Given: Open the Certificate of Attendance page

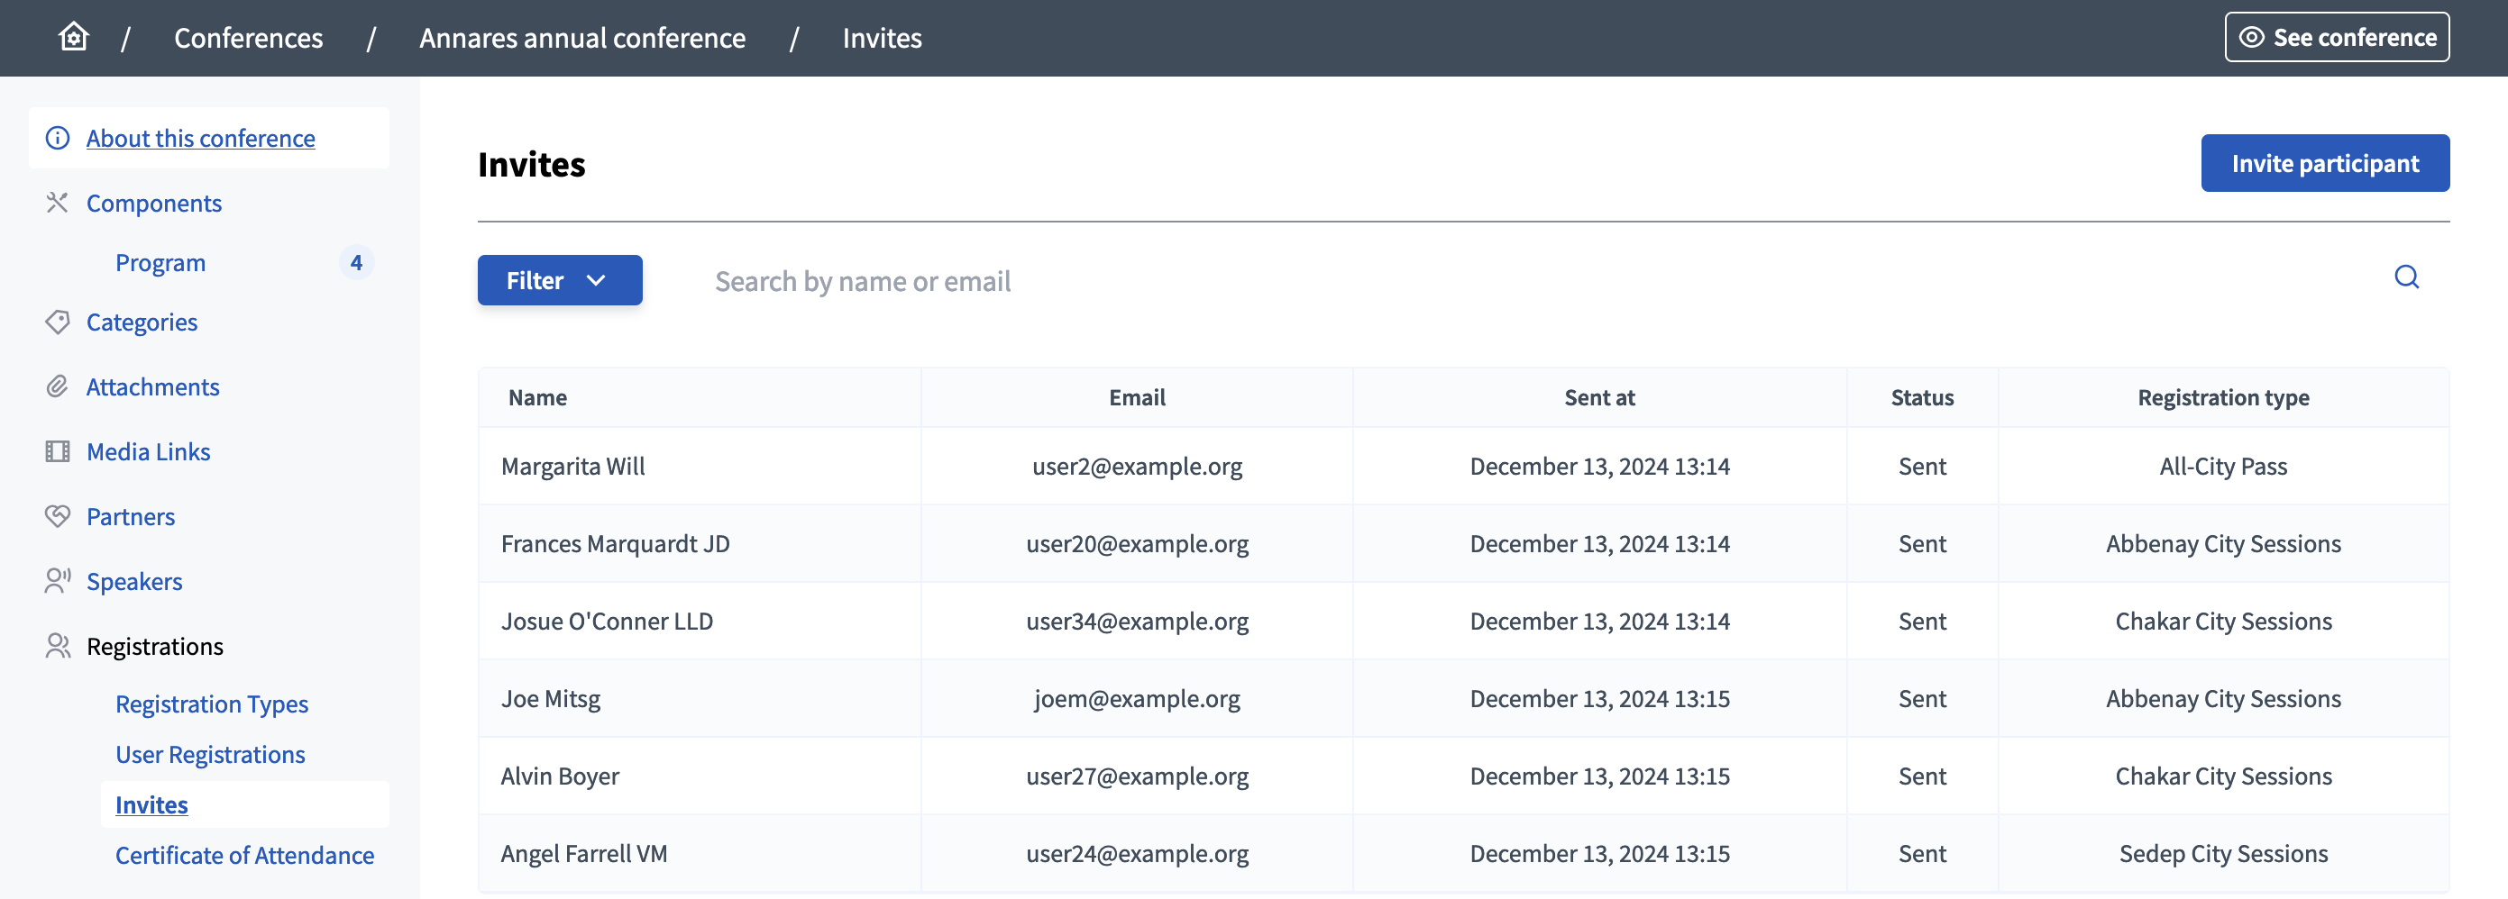Looking at the screenshot, I should pyautogui.click(x=244, y=854).
